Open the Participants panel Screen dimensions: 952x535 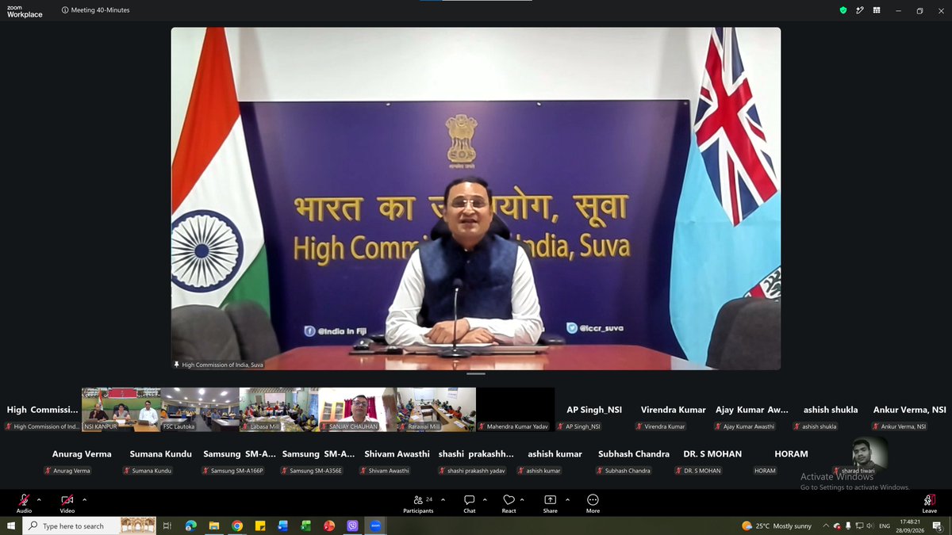coord(418,503)
